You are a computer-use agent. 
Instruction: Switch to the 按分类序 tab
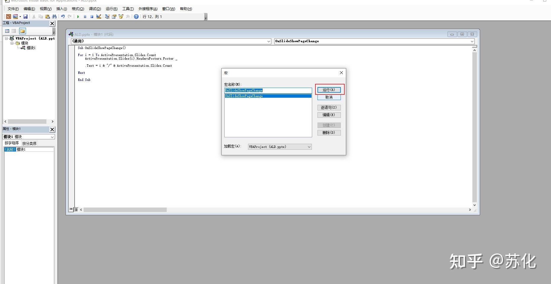pos(29,143)
